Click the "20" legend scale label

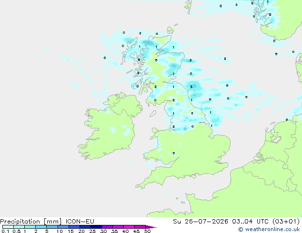point(81,231)
